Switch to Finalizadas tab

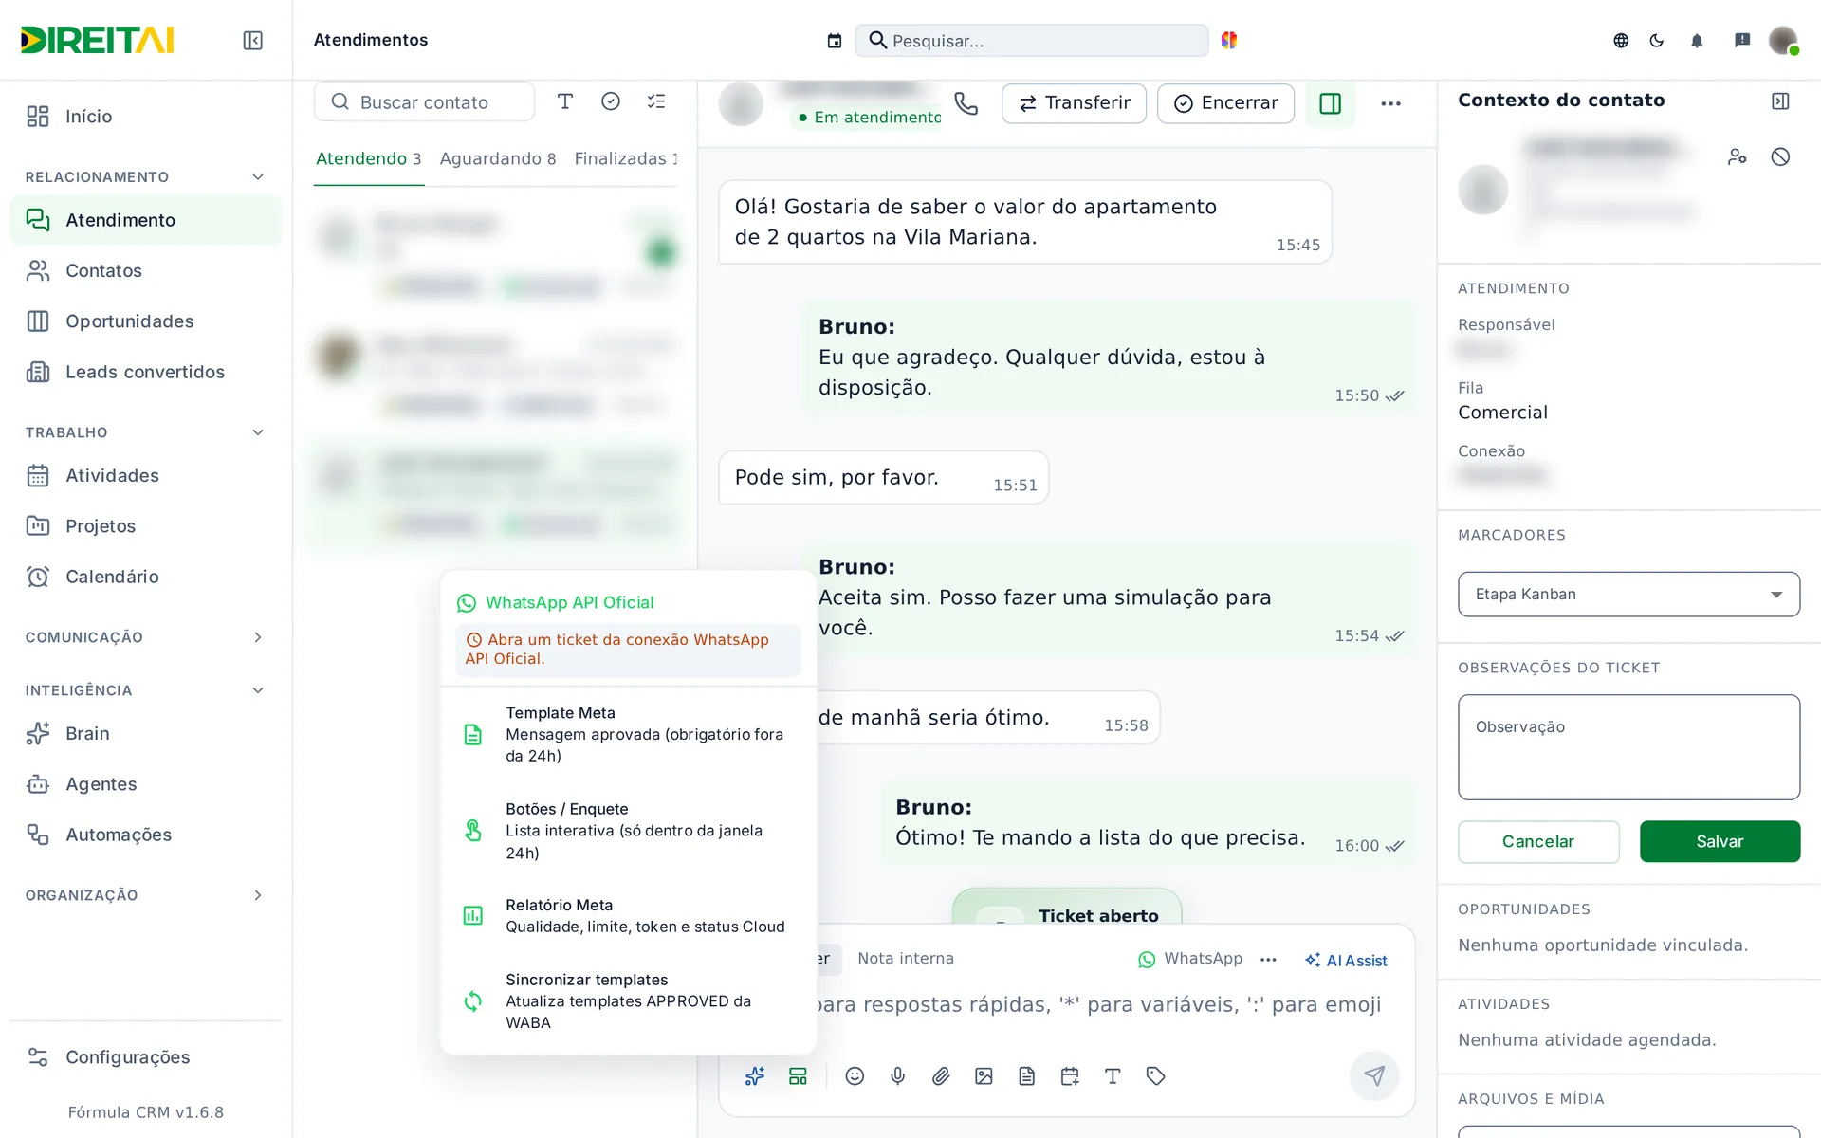626,158
